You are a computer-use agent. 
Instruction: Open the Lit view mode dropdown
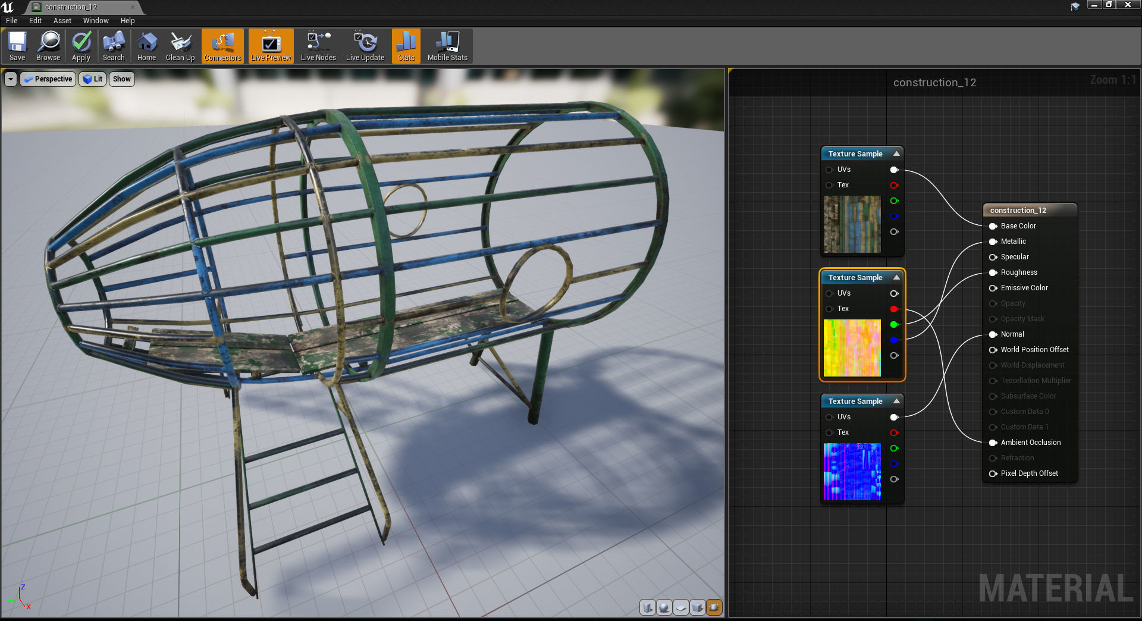coord(93,79)
